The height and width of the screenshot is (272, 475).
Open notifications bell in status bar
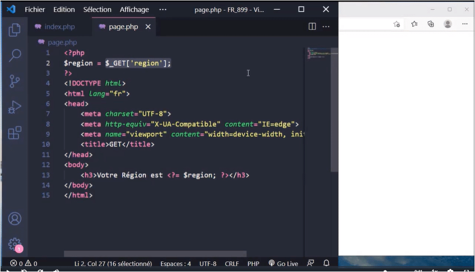[326, 263]
